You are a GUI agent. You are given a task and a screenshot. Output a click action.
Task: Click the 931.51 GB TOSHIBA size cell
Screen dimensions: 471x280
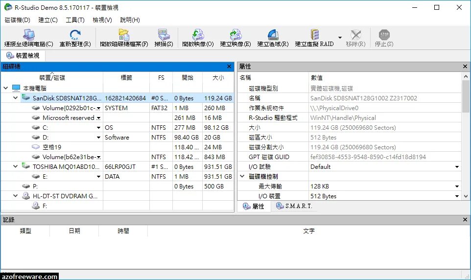218,167
